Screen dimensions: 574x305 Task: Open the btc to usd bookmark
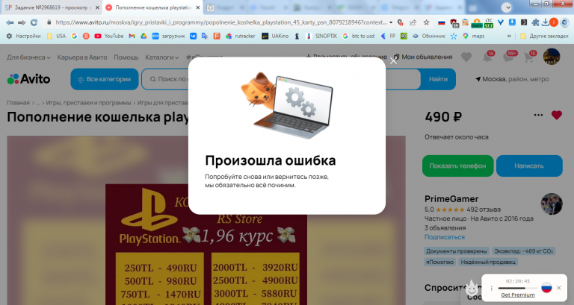359,36
